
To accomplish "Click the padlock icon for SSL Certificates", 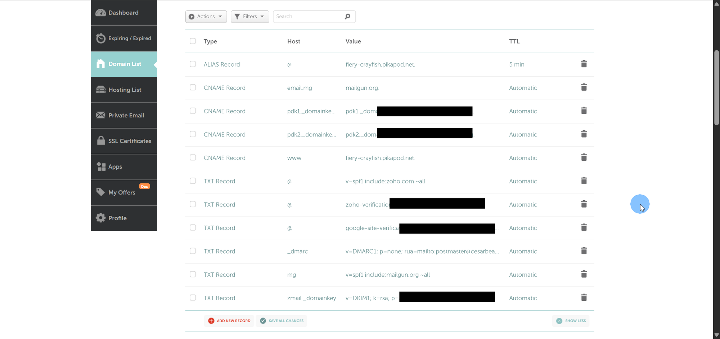I will click(100, 141).
